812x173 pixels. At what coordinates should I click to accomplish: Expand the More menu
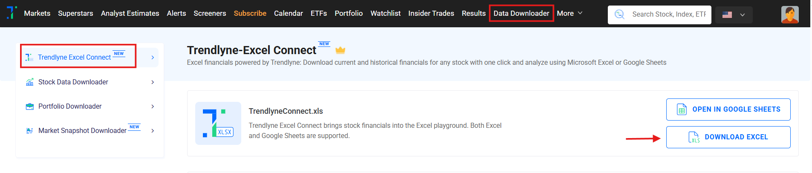569,13
